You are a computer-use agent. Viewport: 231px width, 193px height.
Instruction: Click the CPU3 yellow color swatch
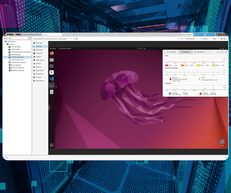[198, 65]
